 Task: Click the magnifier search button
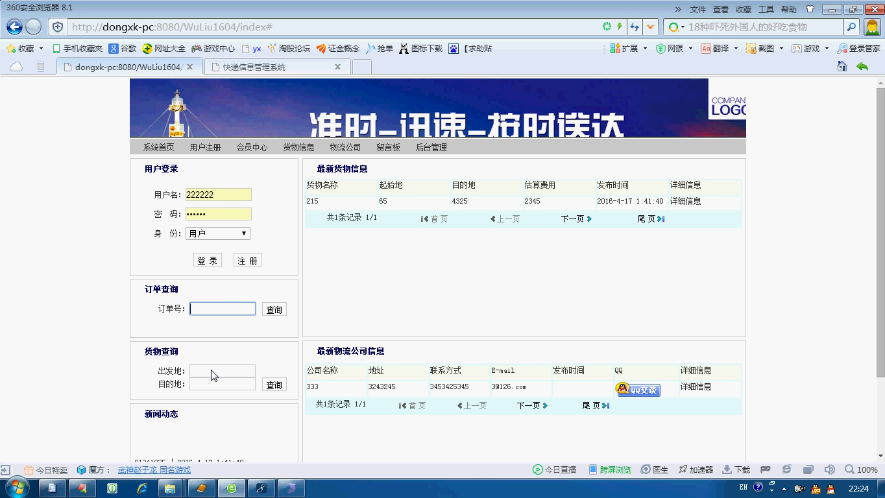tap(852, 27)
